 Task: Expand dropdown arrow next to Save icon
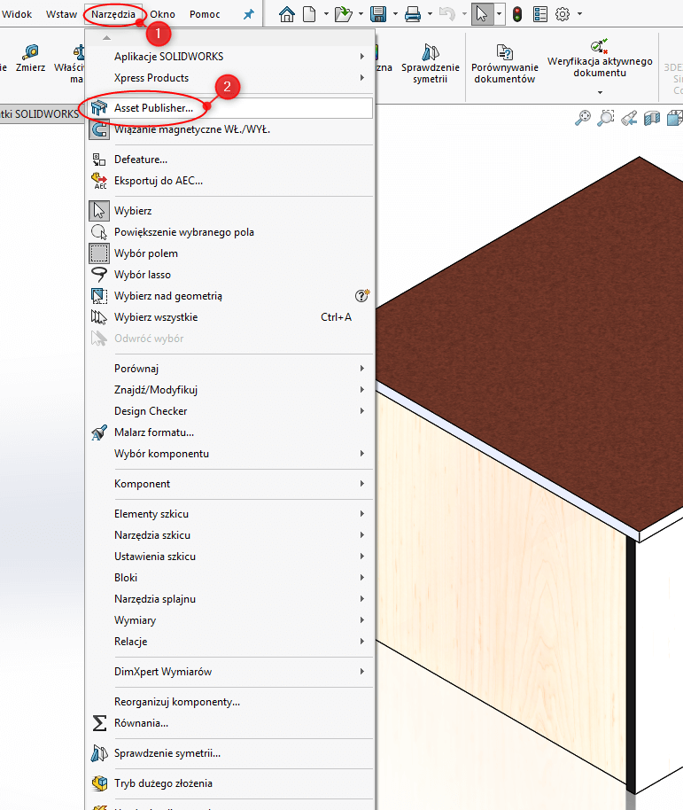tap(395, 14)
